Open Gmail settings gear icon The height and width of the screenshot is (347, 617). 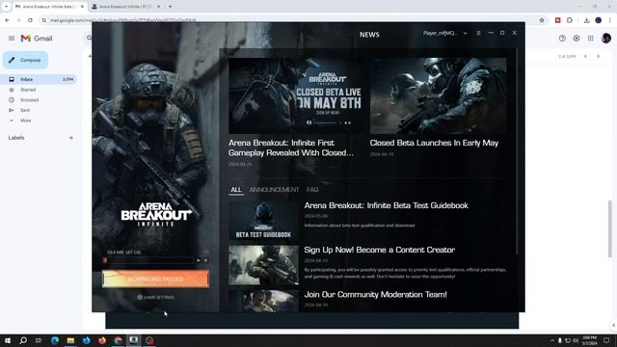(x=577, y=39)
